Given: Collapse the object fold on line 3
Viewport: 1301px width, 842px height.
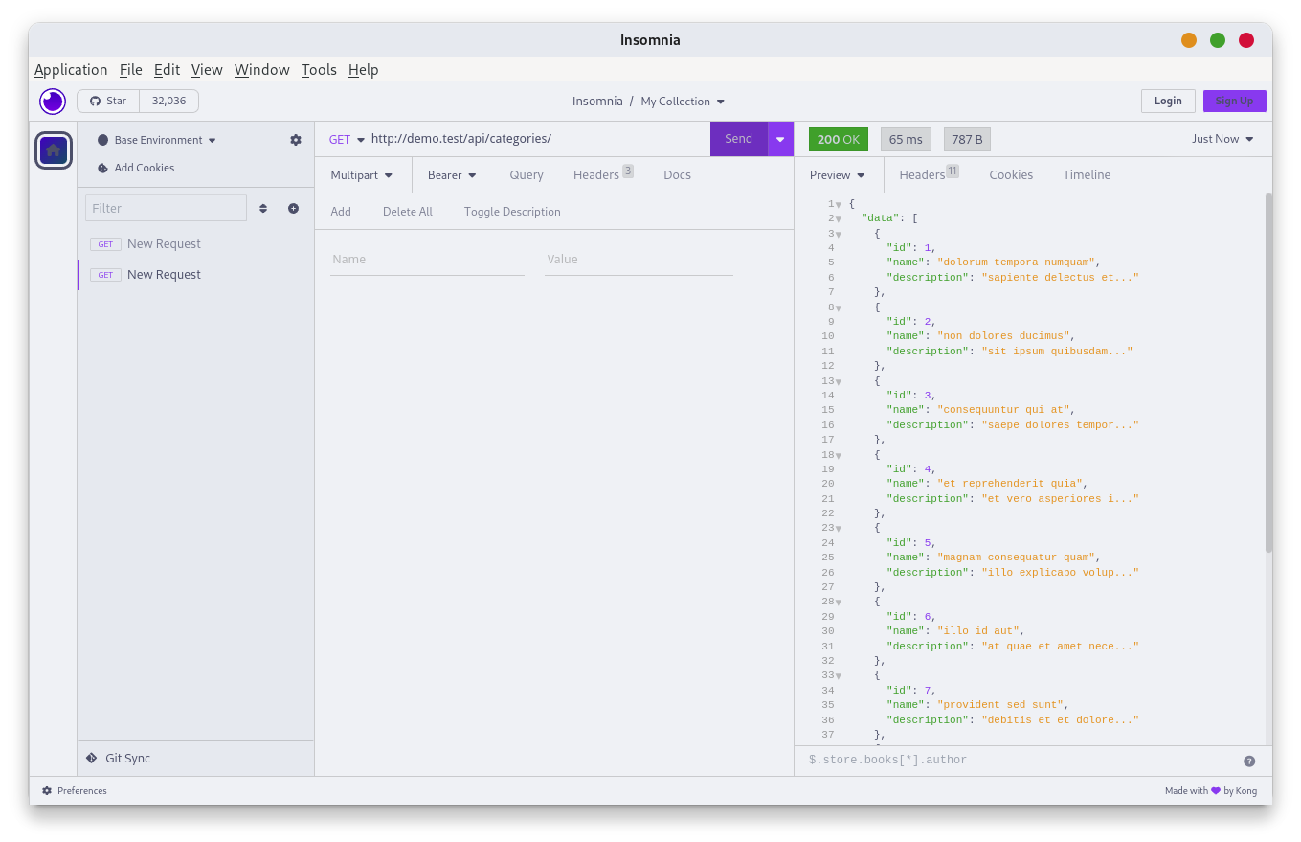Looking at the screenshot, I should click(x=839, y=234).
